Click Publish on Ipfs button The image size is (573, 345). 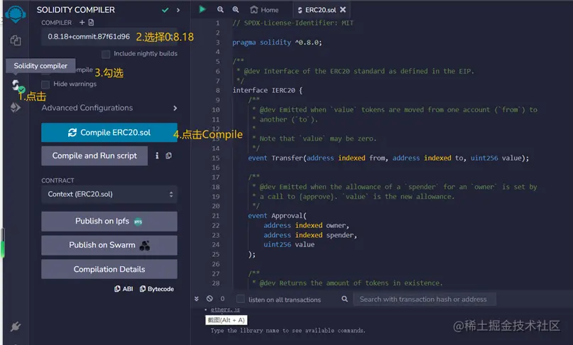pos(109,221)
